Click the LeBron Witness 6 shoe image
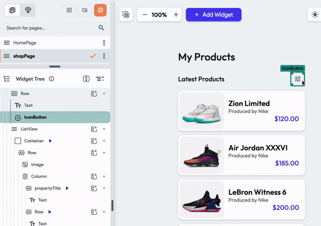 point(202,200)
